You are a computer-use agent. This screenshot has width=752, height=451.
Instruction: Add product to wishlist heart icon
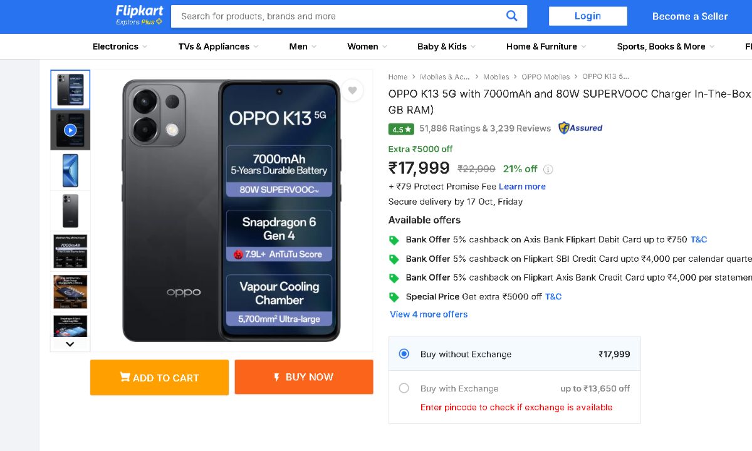(352, 91)
